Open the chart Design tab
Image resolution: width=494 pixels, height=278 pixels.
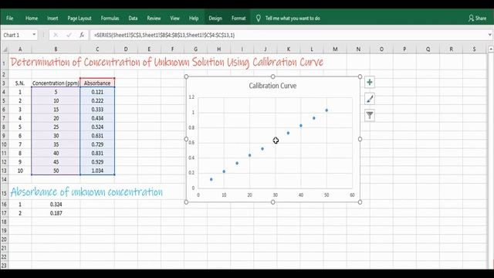(215, 19)
